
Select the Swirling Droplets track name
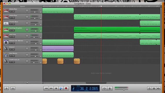click(x=16, y=28)
